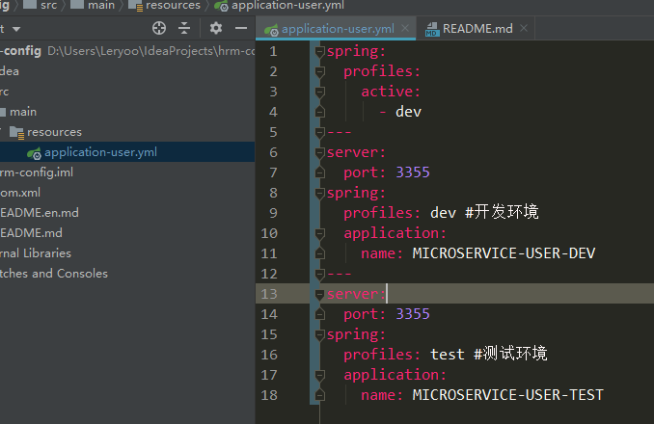This screenshot has height=424, width=654.
Task: Click the resources breadcrumb in navigation bar
Action: (x=173, y=6)
